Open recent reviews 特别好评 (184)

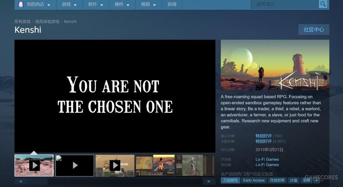[x=269, y=136]
